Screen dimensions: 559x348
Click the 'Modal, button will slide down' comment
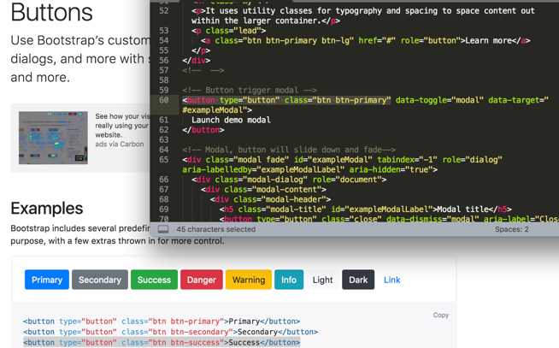[x=289, y=150]
